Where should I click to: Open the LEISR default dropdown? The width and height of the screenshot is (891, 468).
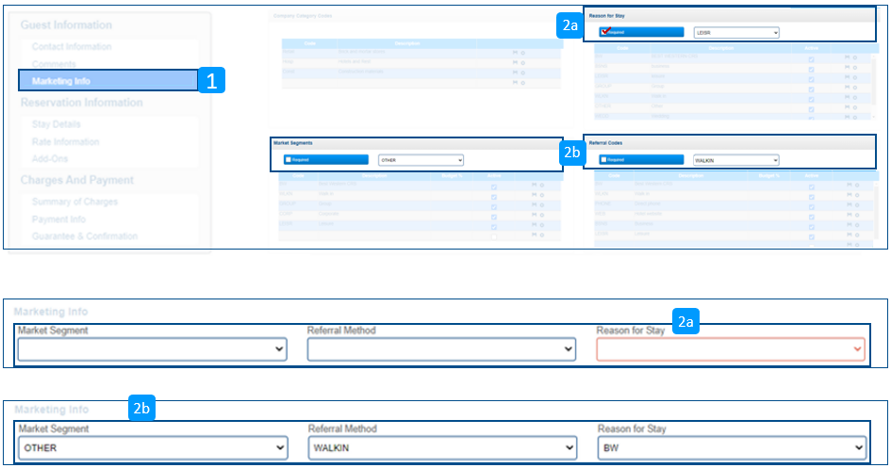click(x=735, y=32)
